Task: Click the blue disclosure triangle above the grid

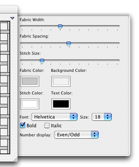Action: pyautogui.click(x=12, y=18)
